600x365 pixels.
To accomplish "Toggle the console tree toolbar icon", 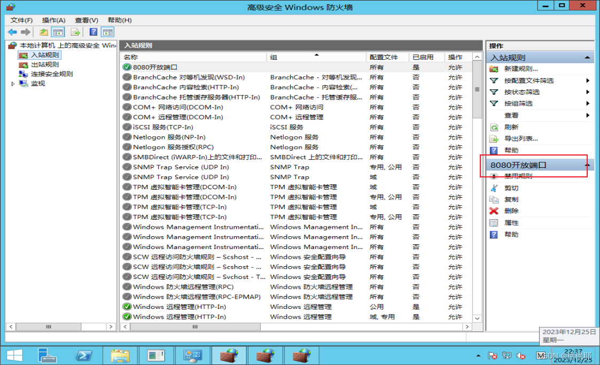I will click(58, 32).
